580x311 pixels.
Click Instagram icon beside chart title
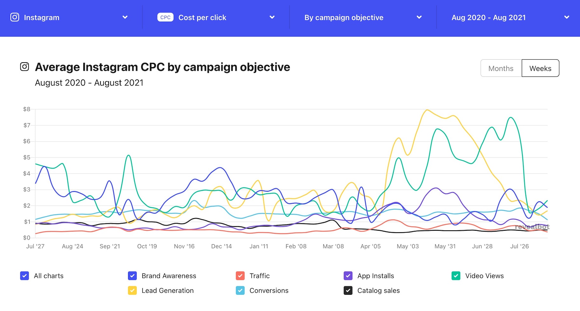click(x=24, y=67)
